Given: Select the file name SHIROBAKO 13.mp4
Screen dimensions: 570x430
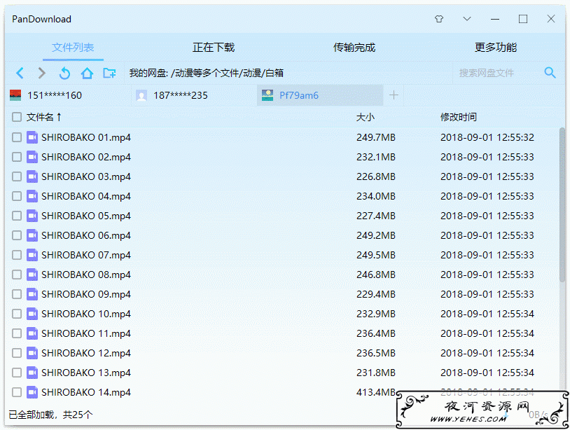Looking at the screenshot, I should click(x=86, y=373).
